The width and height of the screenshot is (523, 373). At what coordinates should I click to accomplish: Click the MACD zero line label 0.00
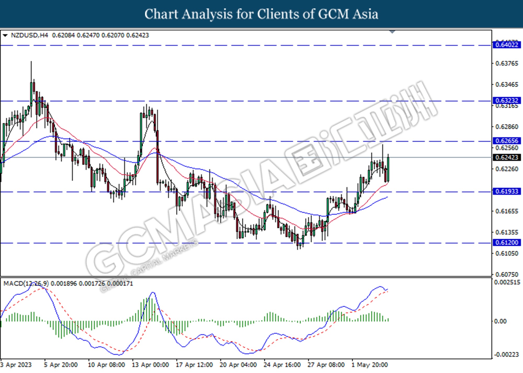click(500, 321)
